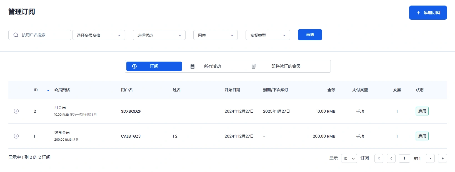The image size is (455, 172).
Task: Click the 到期/下次续订 column header
Action: pyautogui.click(x=276, y=90)
